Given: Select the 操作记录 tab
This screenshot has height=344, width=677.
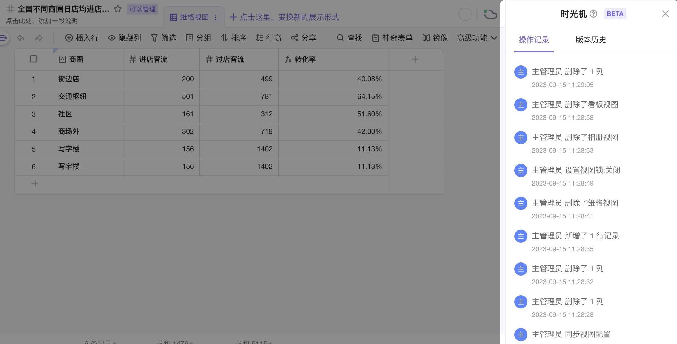Looking at the screenshot, I should click(x=534, y=40).
